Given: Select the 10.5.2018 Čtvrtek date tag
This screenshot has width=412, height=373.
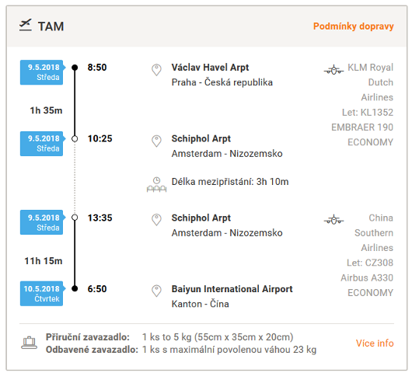Looking at the screenshot, I should (42, 294).
